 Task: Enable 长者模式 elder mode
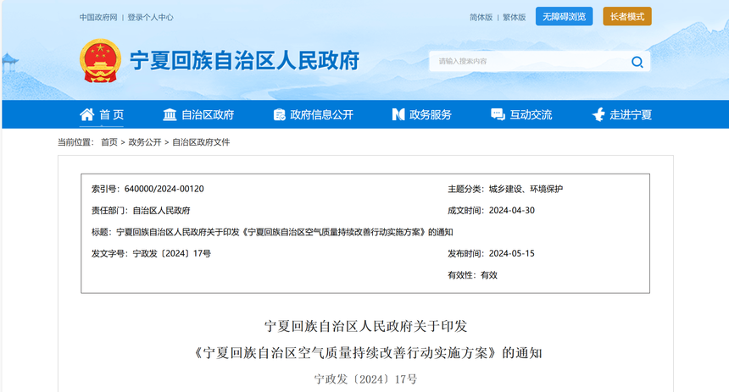(x=627, y=16)
